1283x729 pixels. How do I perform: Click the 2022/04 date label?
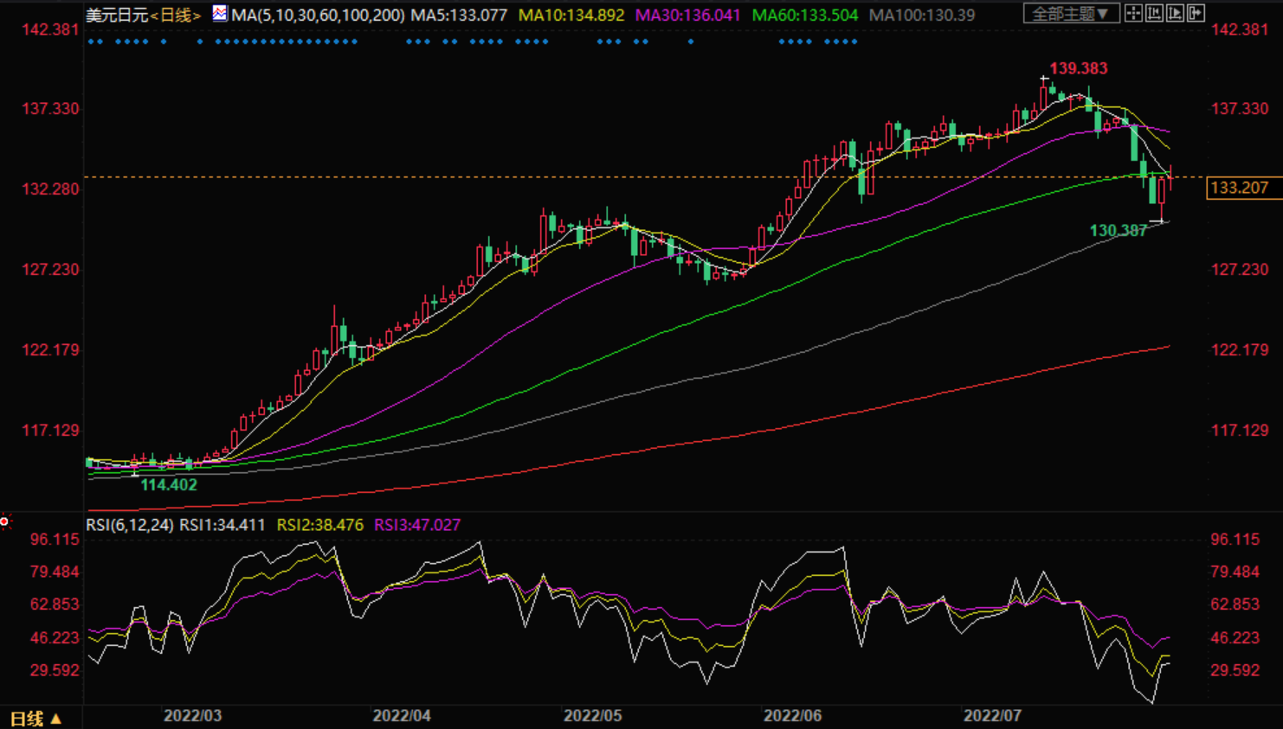402,716
